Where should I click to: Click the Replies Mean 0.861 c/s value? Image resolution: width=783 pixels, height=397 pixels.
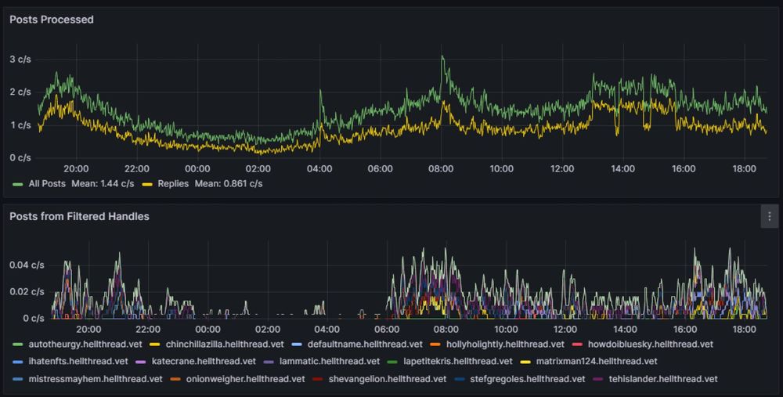tap(229, 184)
